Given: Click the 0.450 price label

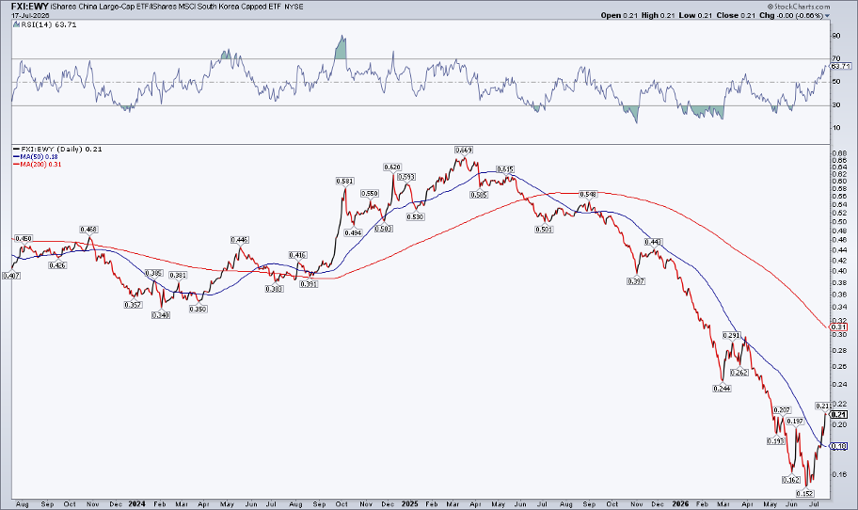Looking at the screenshot, I should click(x=24, y=239).
